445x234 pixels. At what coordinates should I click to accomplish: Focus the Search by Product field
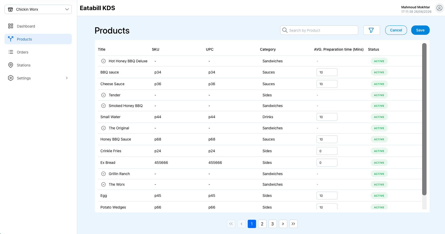click(319, 30)
